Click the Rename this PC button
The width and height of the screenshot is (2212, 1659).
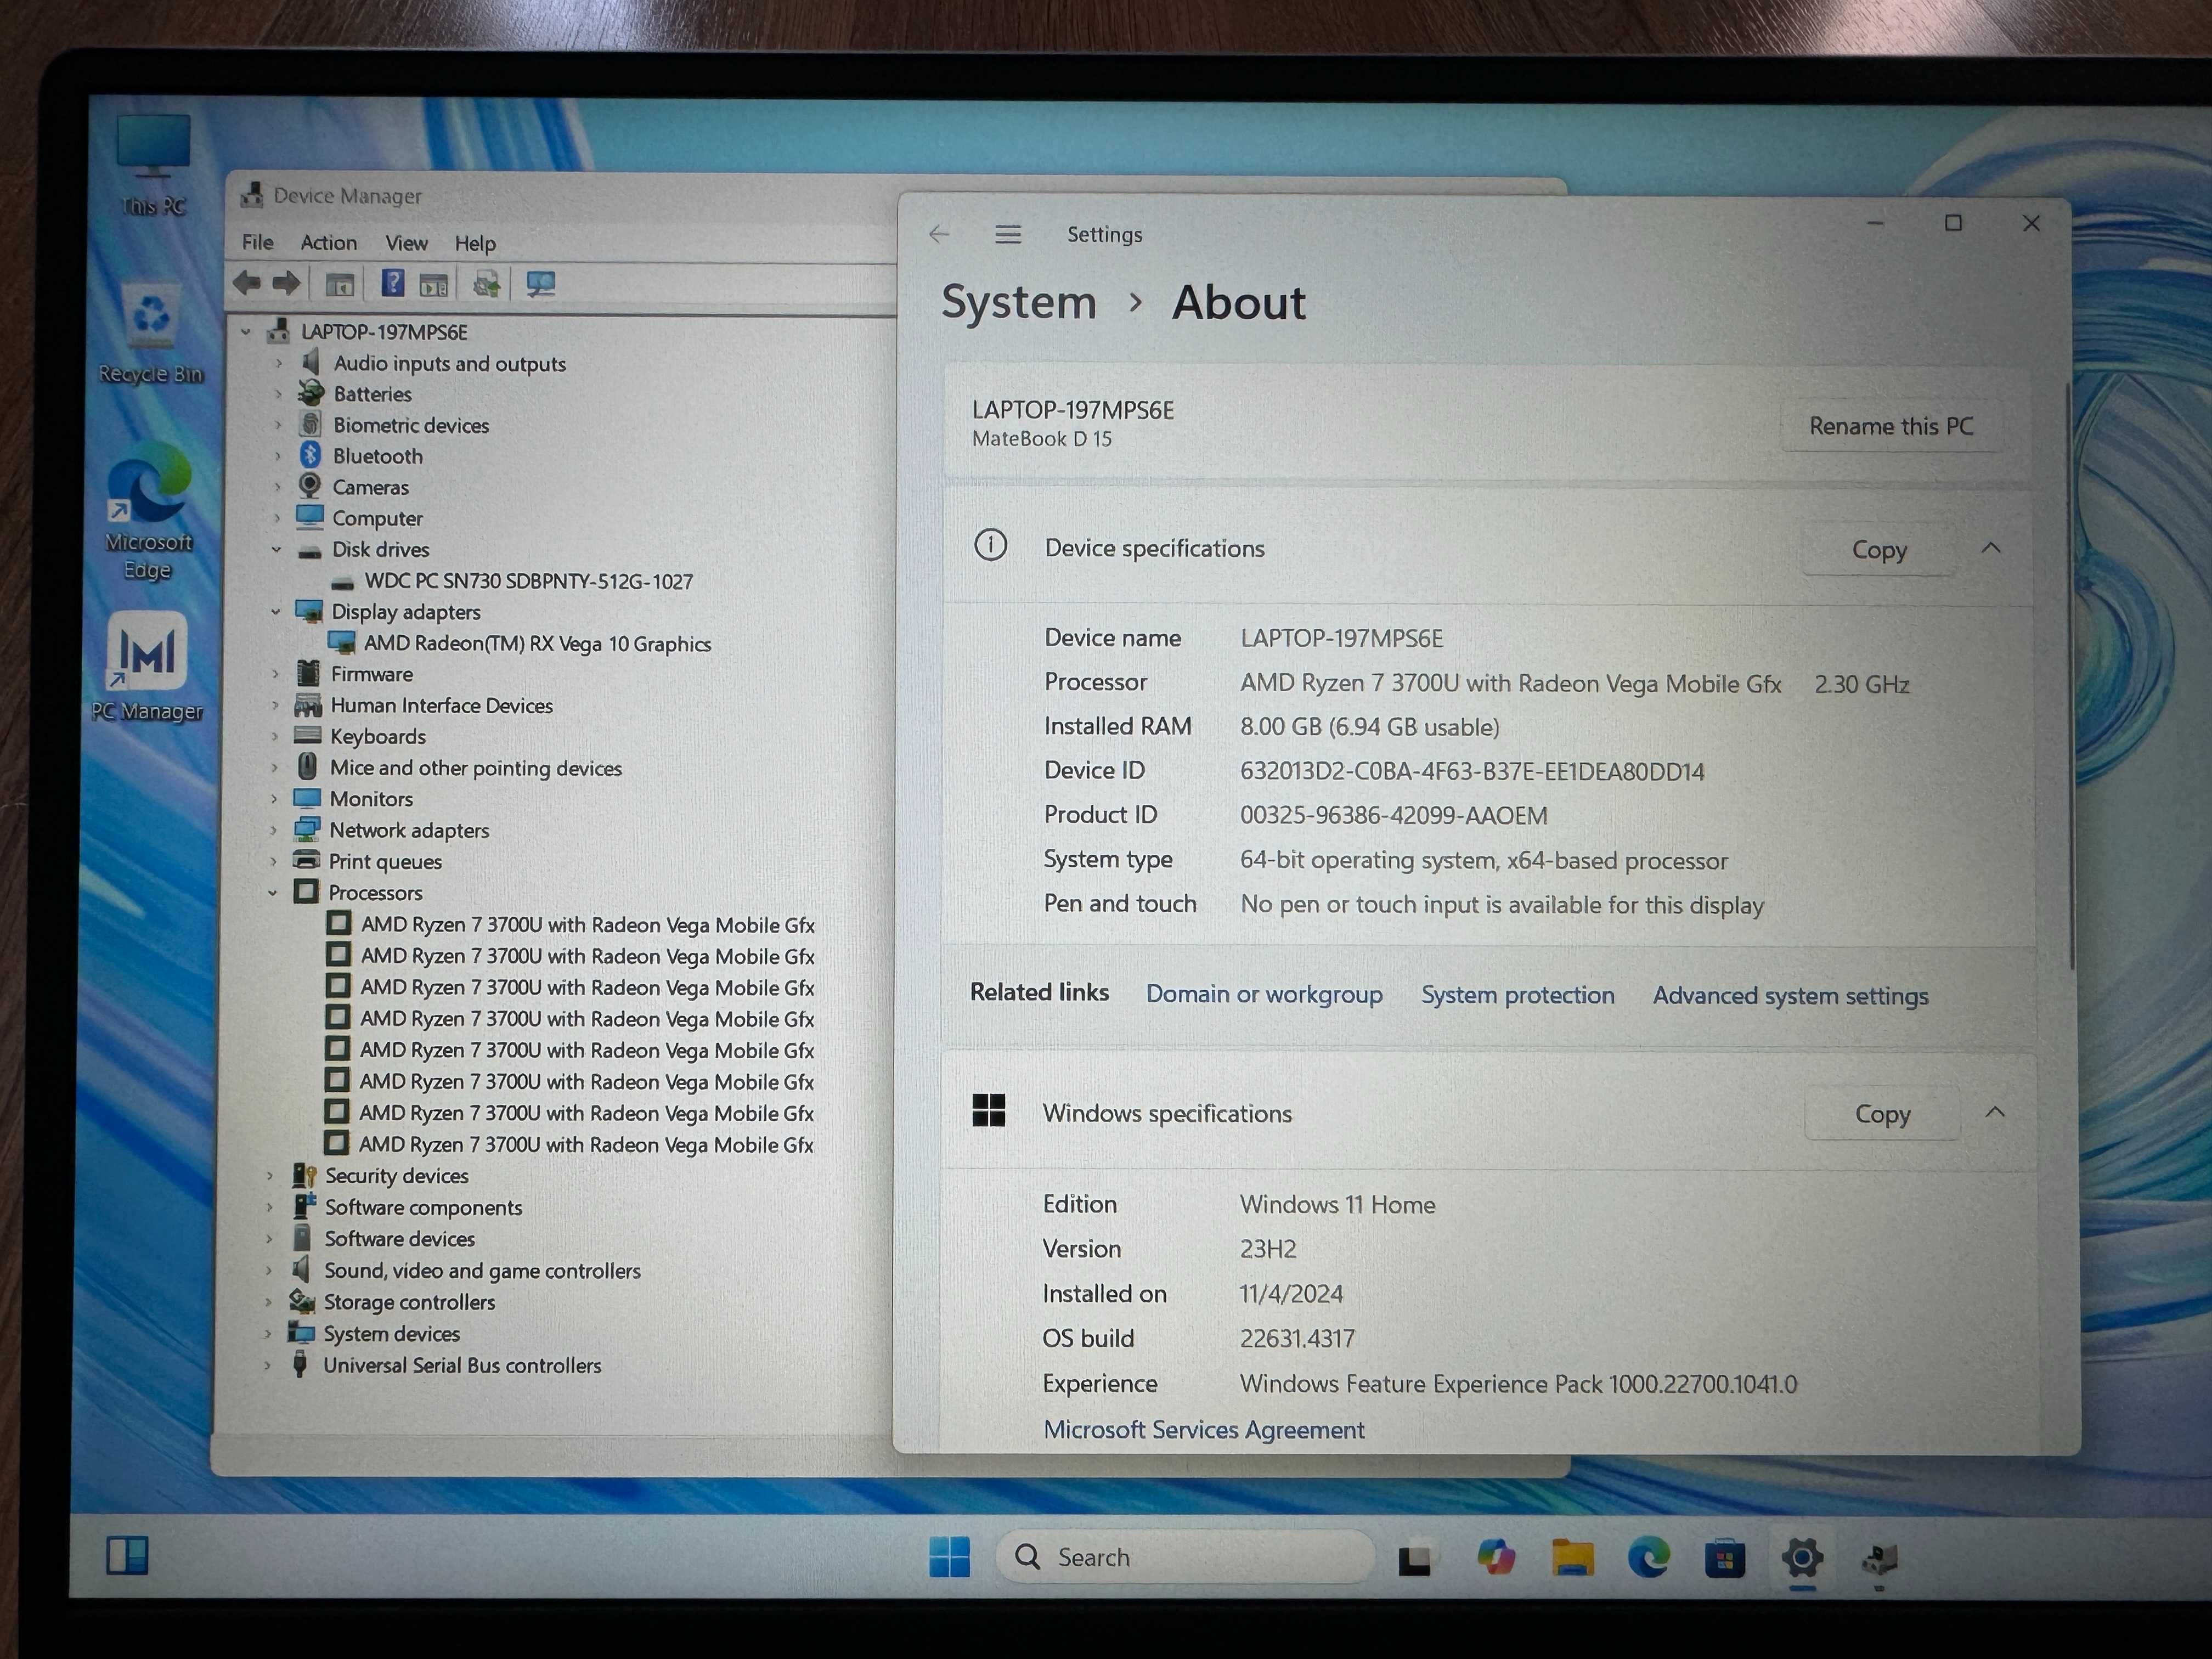click(1890, 426)
